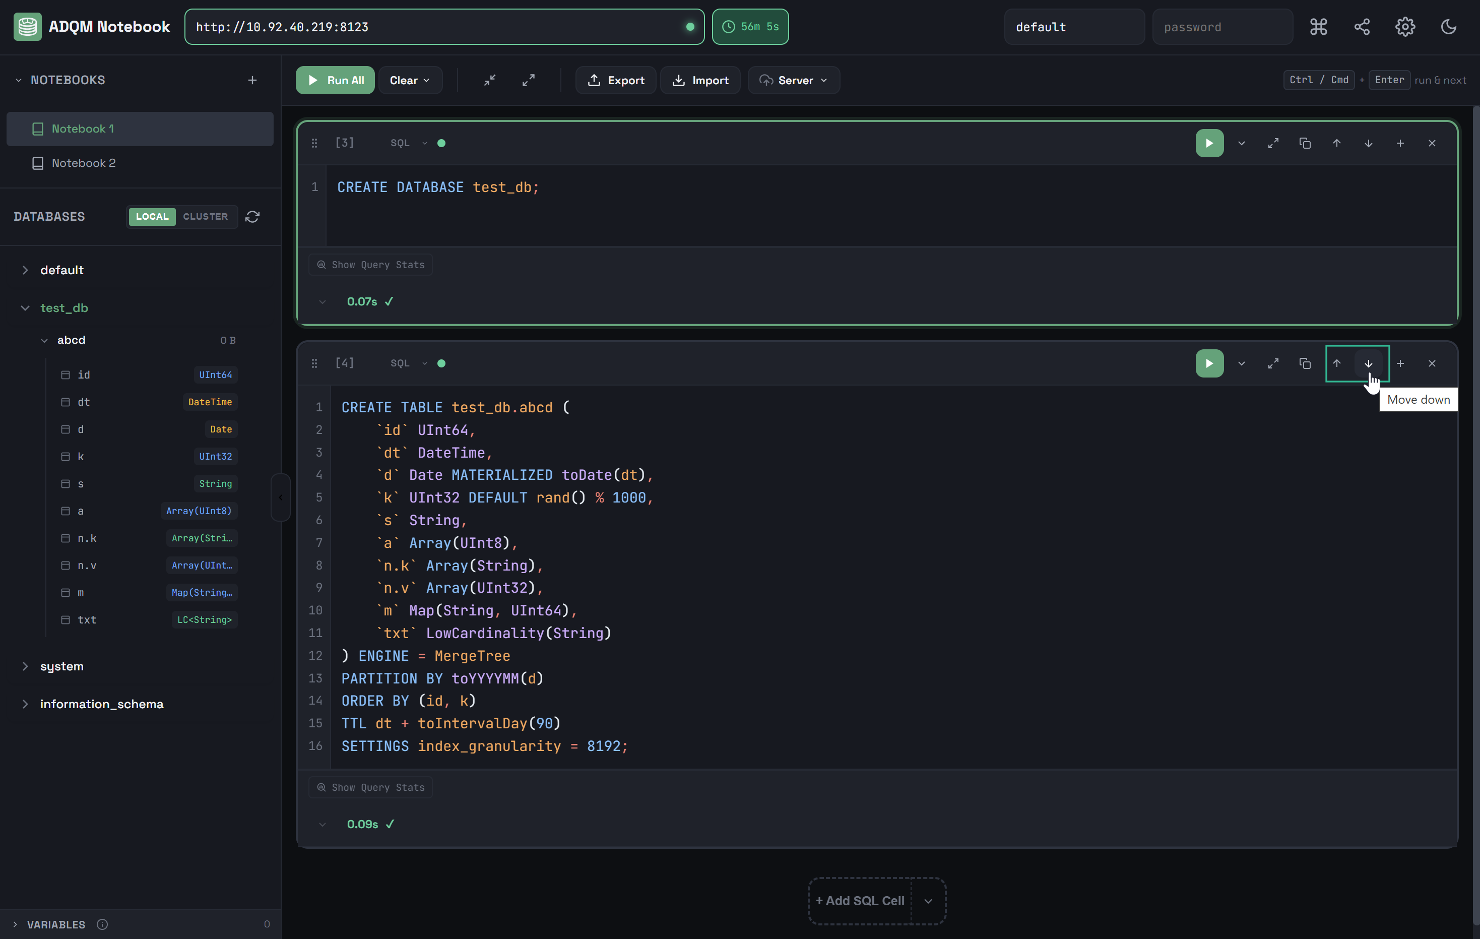Viewport: 1480px width, 939px height.
Task: Collapse all cells icon in toolbar
Action: pyautogui.click(x=490, y=80)
